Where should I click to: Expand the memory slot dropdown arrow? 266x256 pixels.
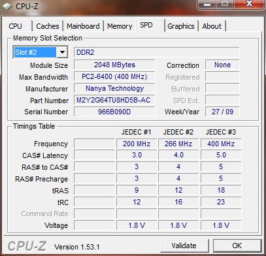62,52
